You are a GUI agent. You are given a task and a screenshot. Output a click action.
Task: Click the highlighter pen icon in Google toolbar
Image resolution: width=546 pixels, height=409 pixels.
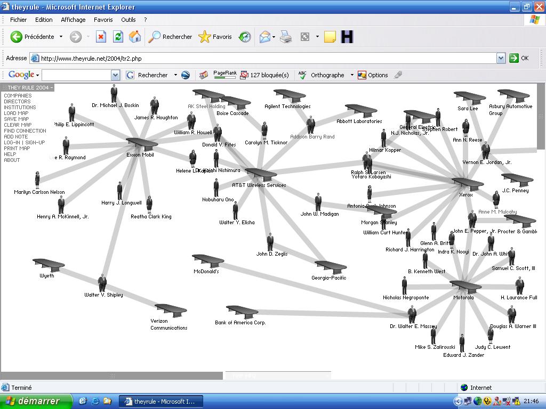[398, 75]
